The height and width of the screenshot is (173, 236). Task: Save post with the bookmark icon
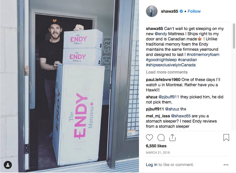226,138
